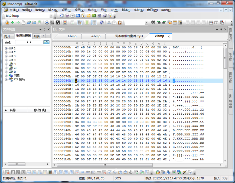
Task: Click the Yahoo search toolbar icon
Action: click(x=67, y=16)
